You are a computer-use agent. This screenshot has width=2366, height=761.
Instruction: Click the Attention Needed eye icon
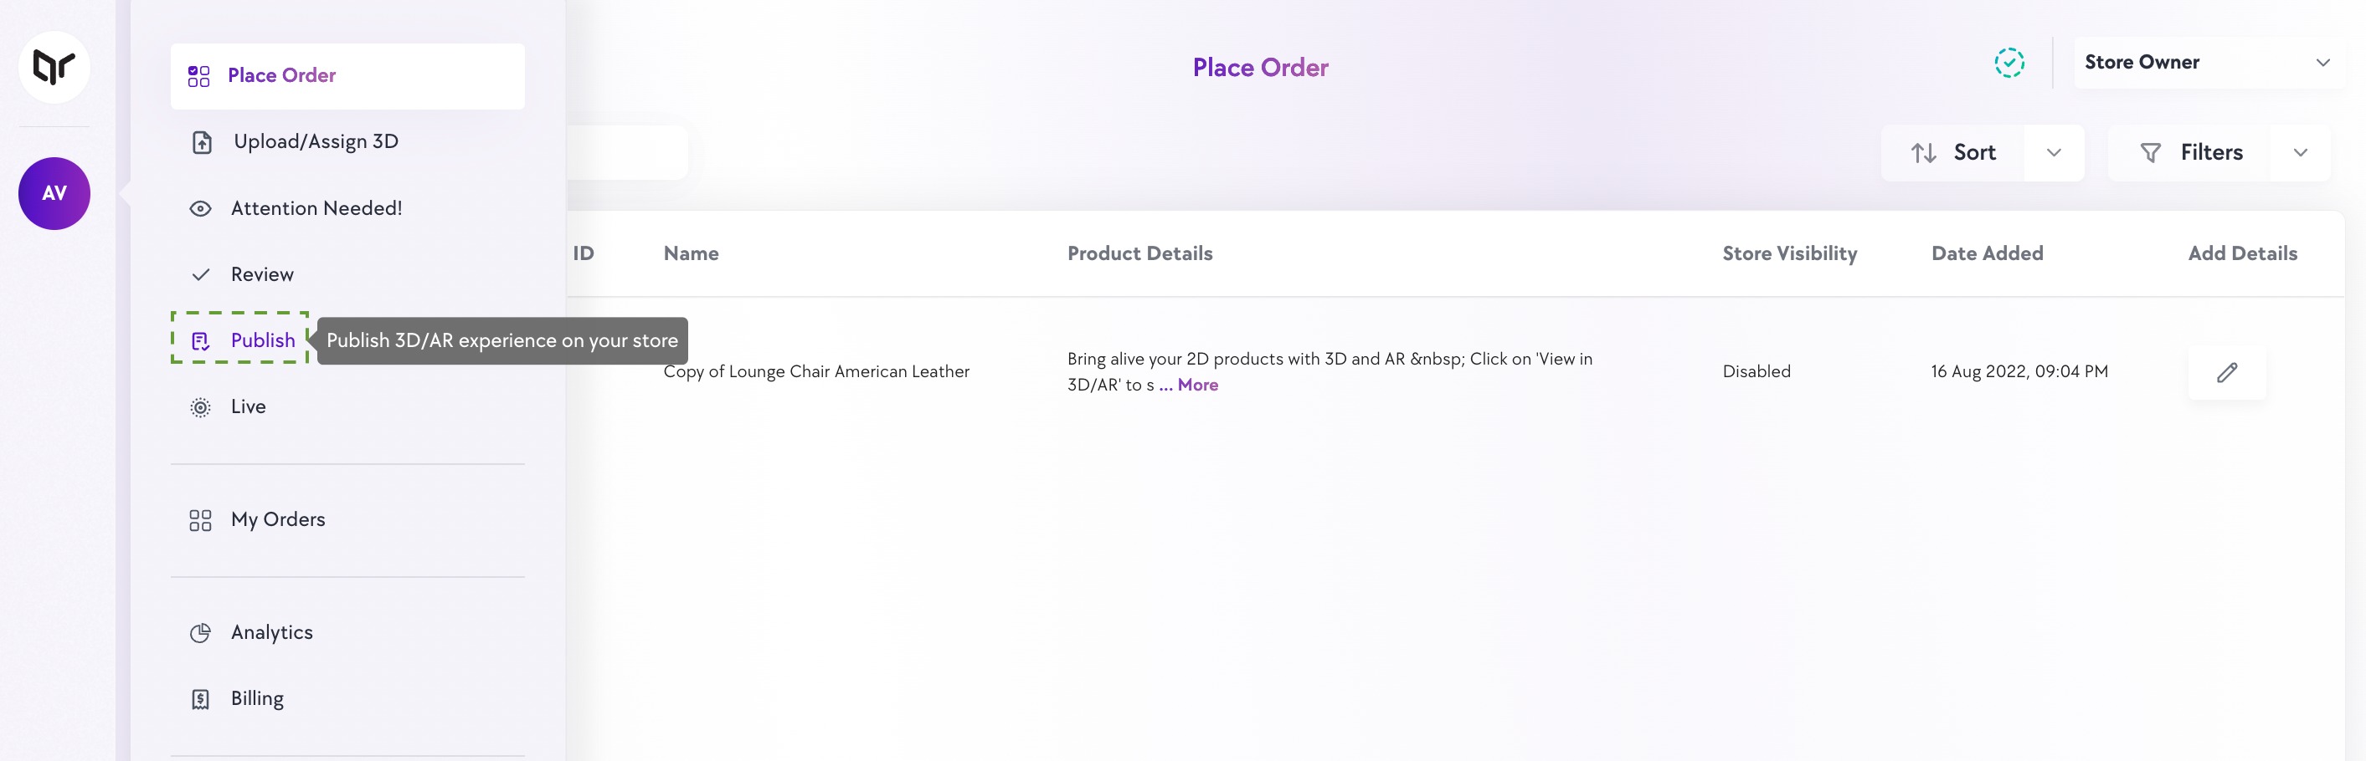click(200, 208)
